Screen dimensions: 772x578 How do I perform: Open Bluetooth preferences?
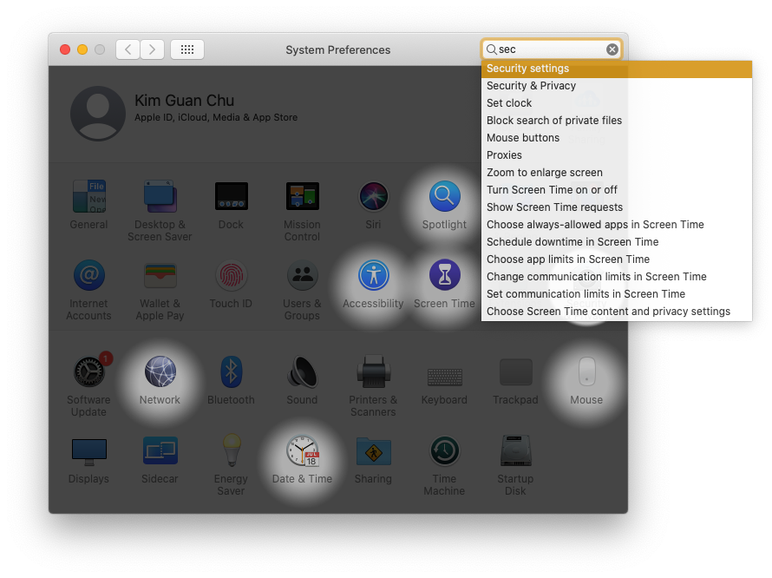[231, 371]
